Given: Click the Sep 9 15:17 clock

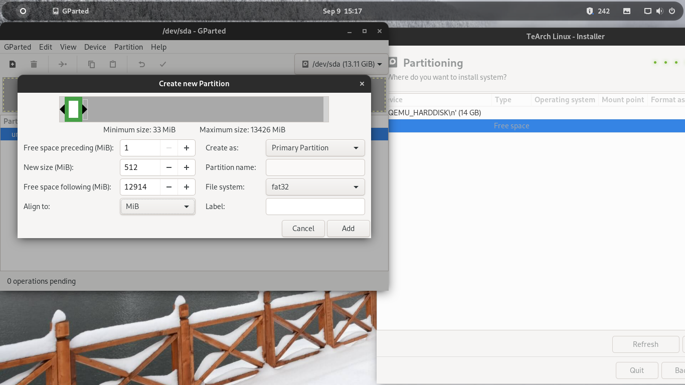Looking at the screenshot, I should (342, 11).
